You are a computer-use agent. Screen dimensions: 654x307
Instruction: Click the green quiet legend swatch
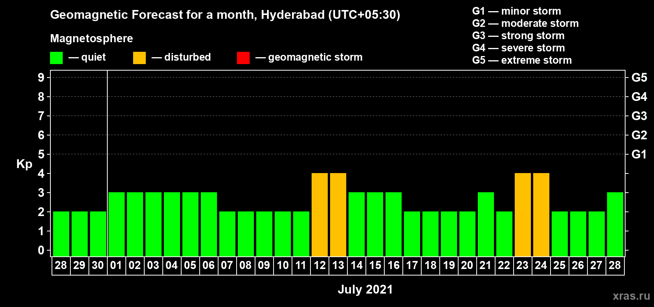pyautogui.click(x=57, y=58)
